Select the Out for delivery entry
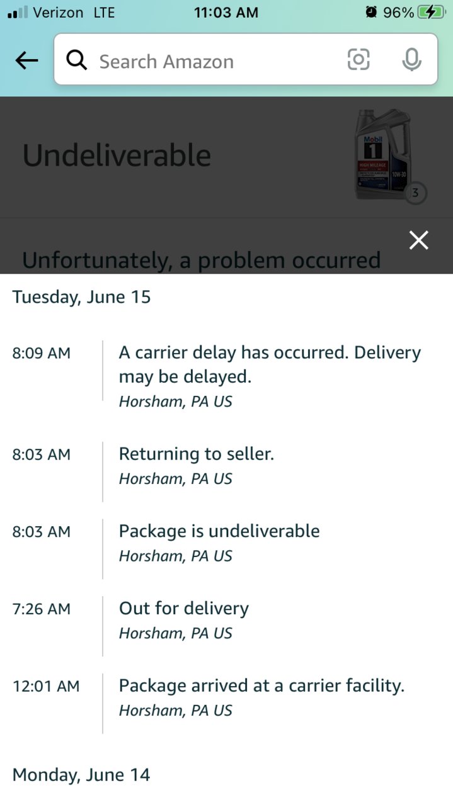This screenshot has height=805, width=453. tap(226, 620)
